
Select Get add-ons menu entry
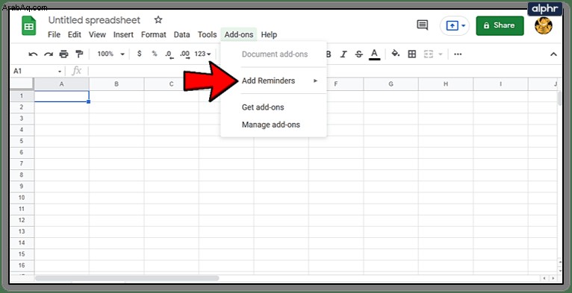263,107
